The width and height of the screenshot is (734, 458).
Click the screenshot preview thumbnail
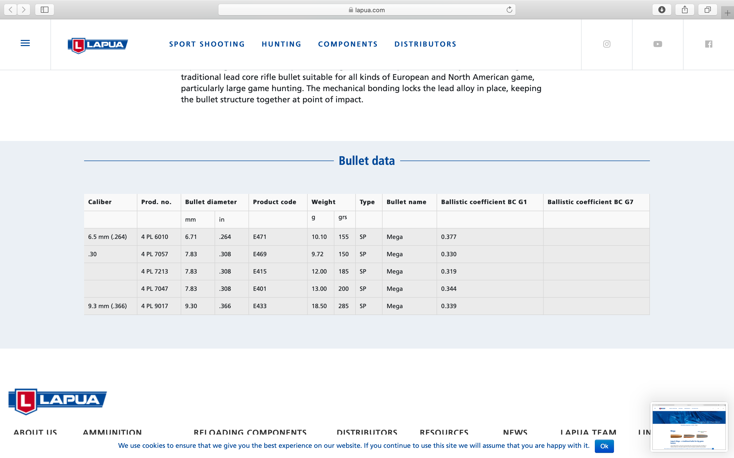point(689,426)
